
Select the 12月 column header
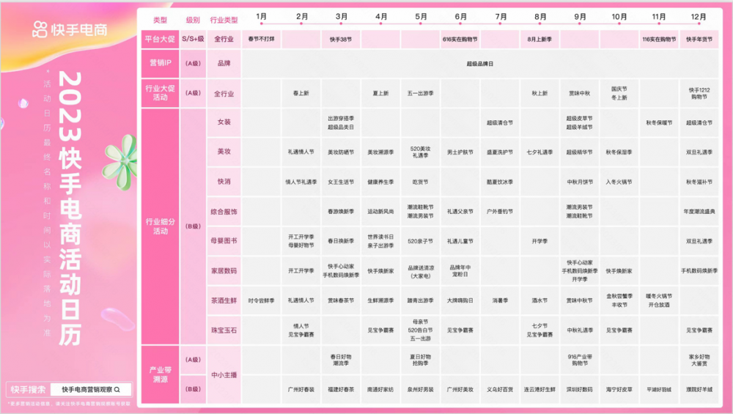coord(697,16)
